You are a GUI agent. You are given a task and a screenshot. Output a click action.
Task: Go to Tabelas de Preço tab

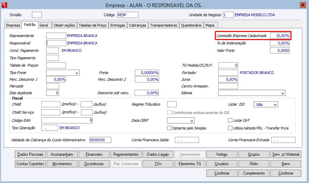(x=93, y=25)
